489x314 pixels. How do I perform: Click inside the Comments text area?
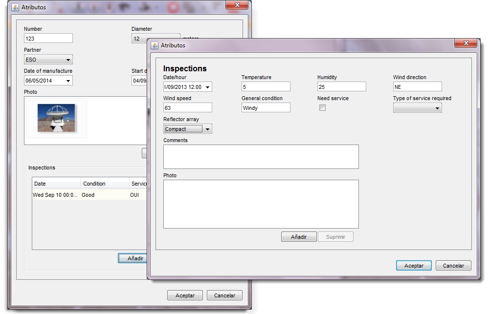pos(261,157)
